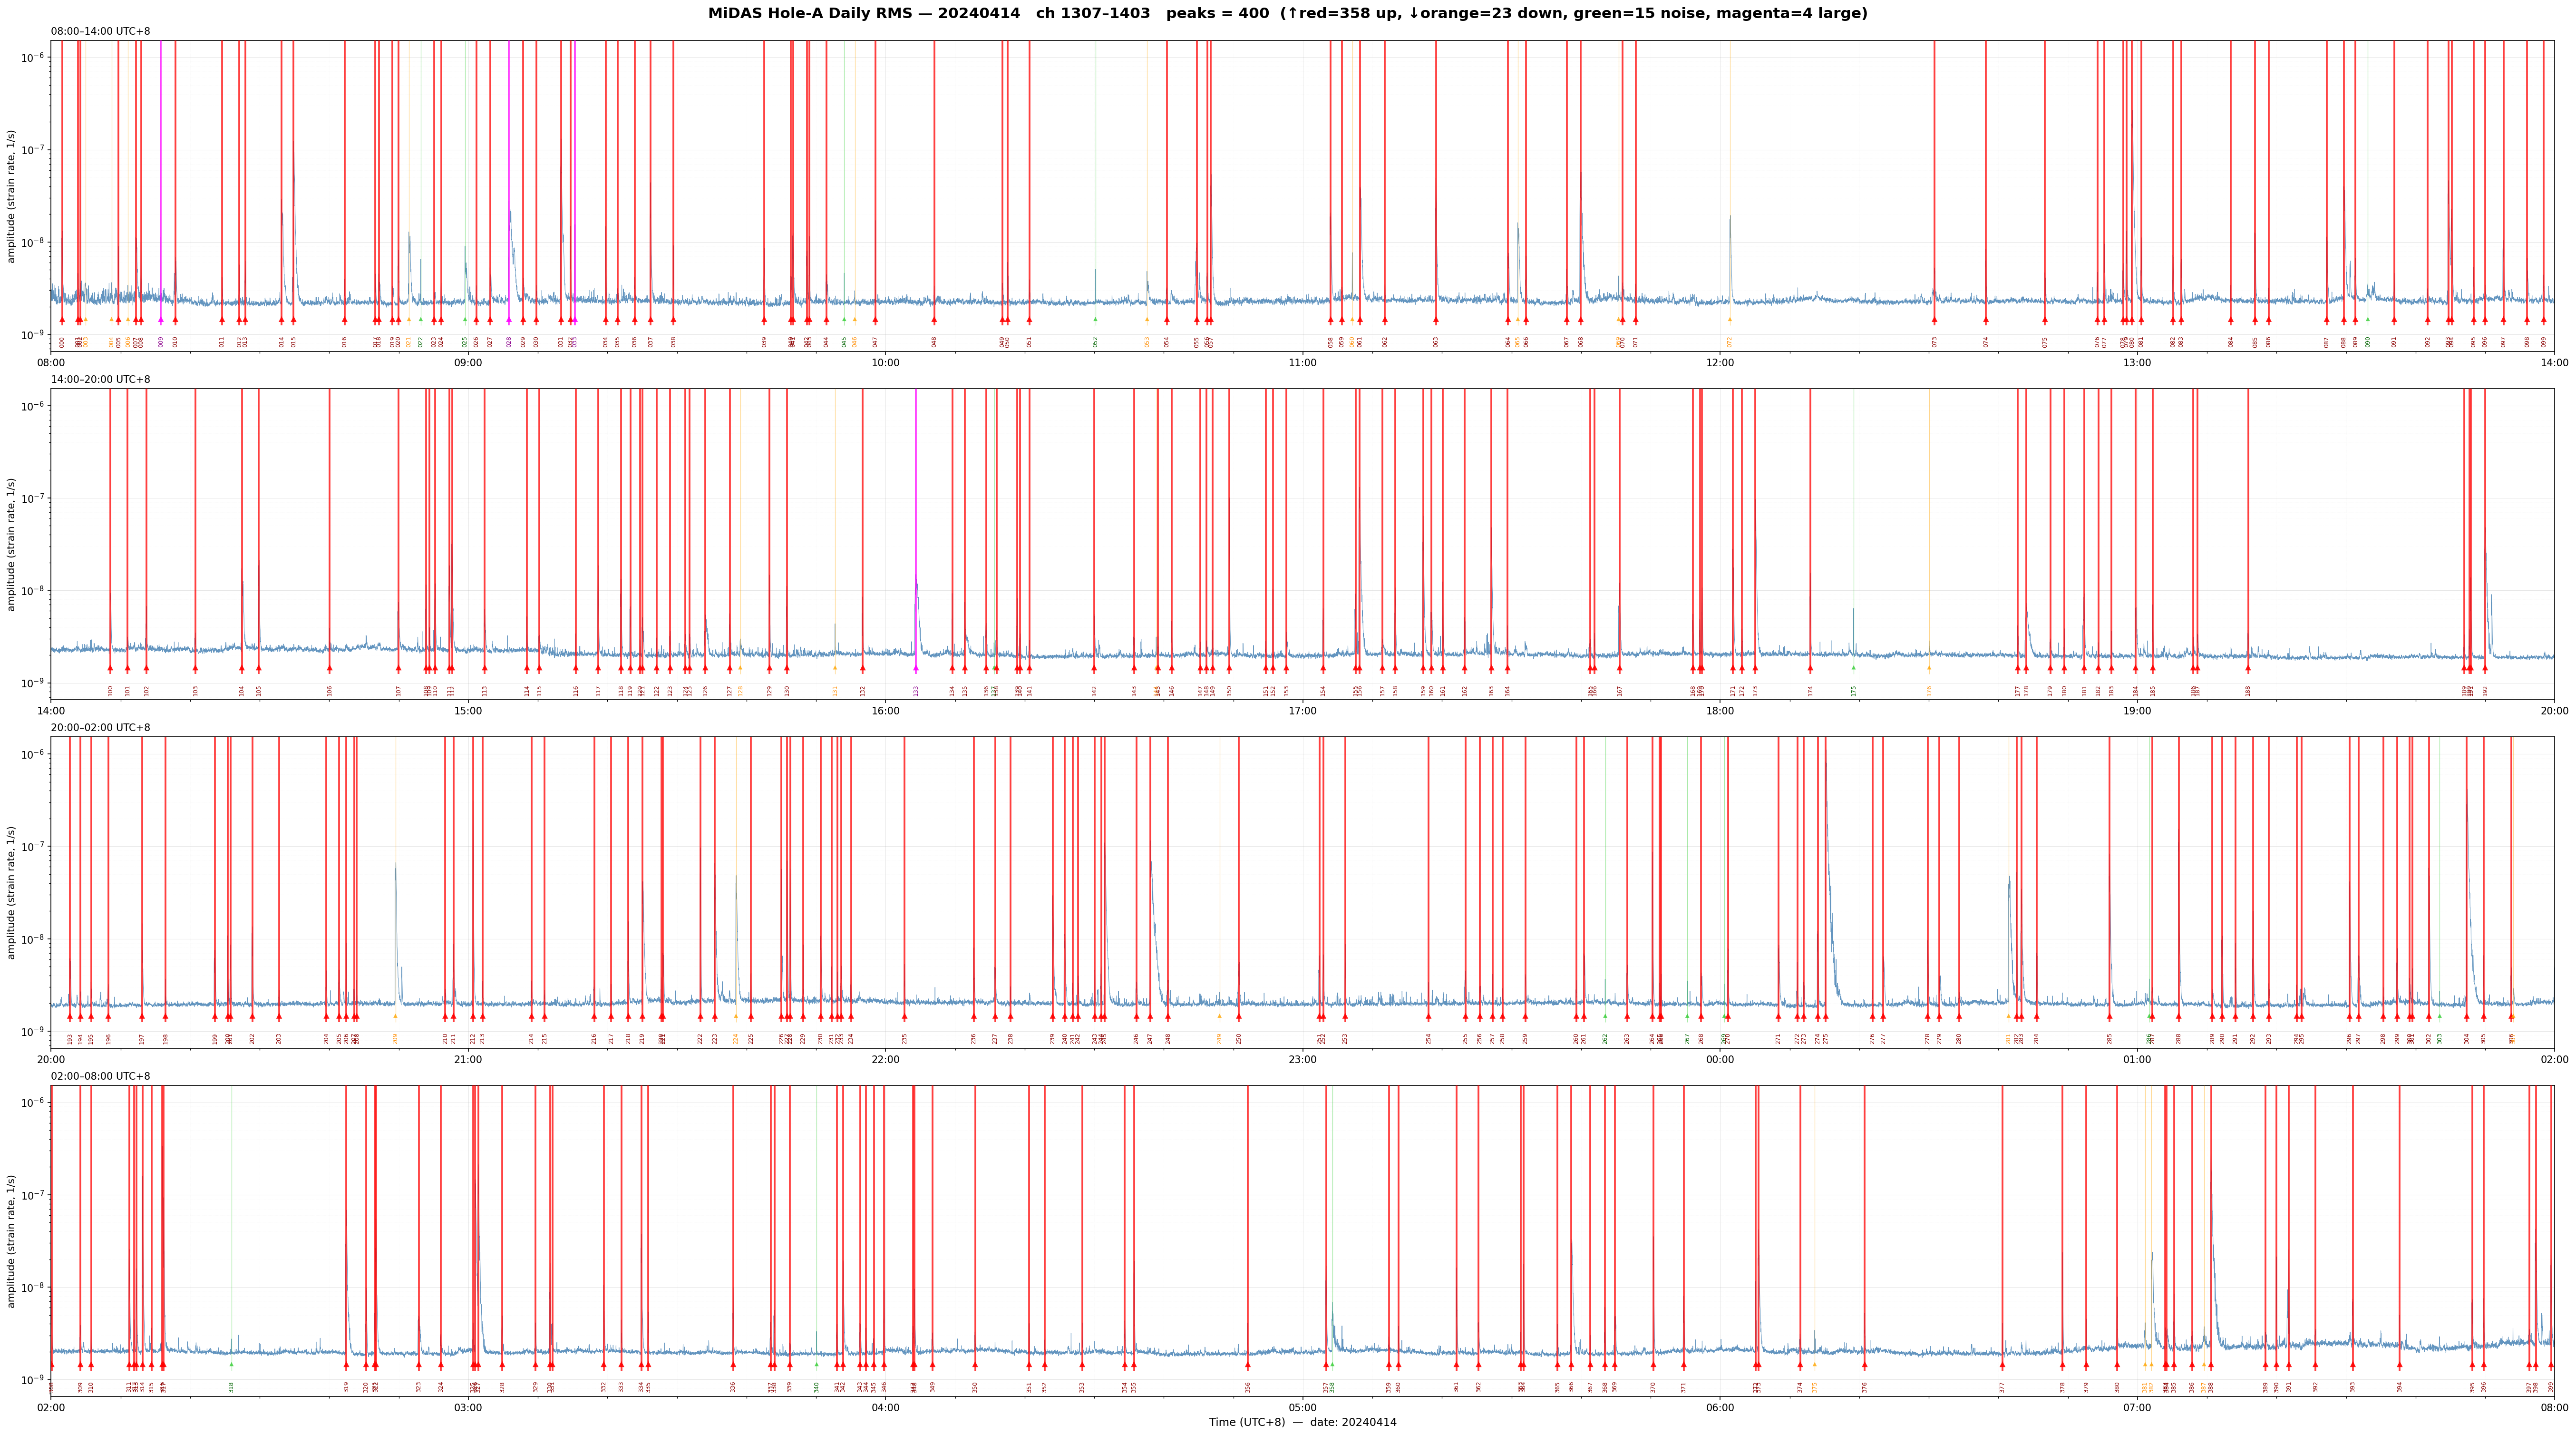Click the amplitude y-axis label of the 14:00–20:00 panel
Viewport: 2576px width, 1435px height.
(x=12, y=544)
